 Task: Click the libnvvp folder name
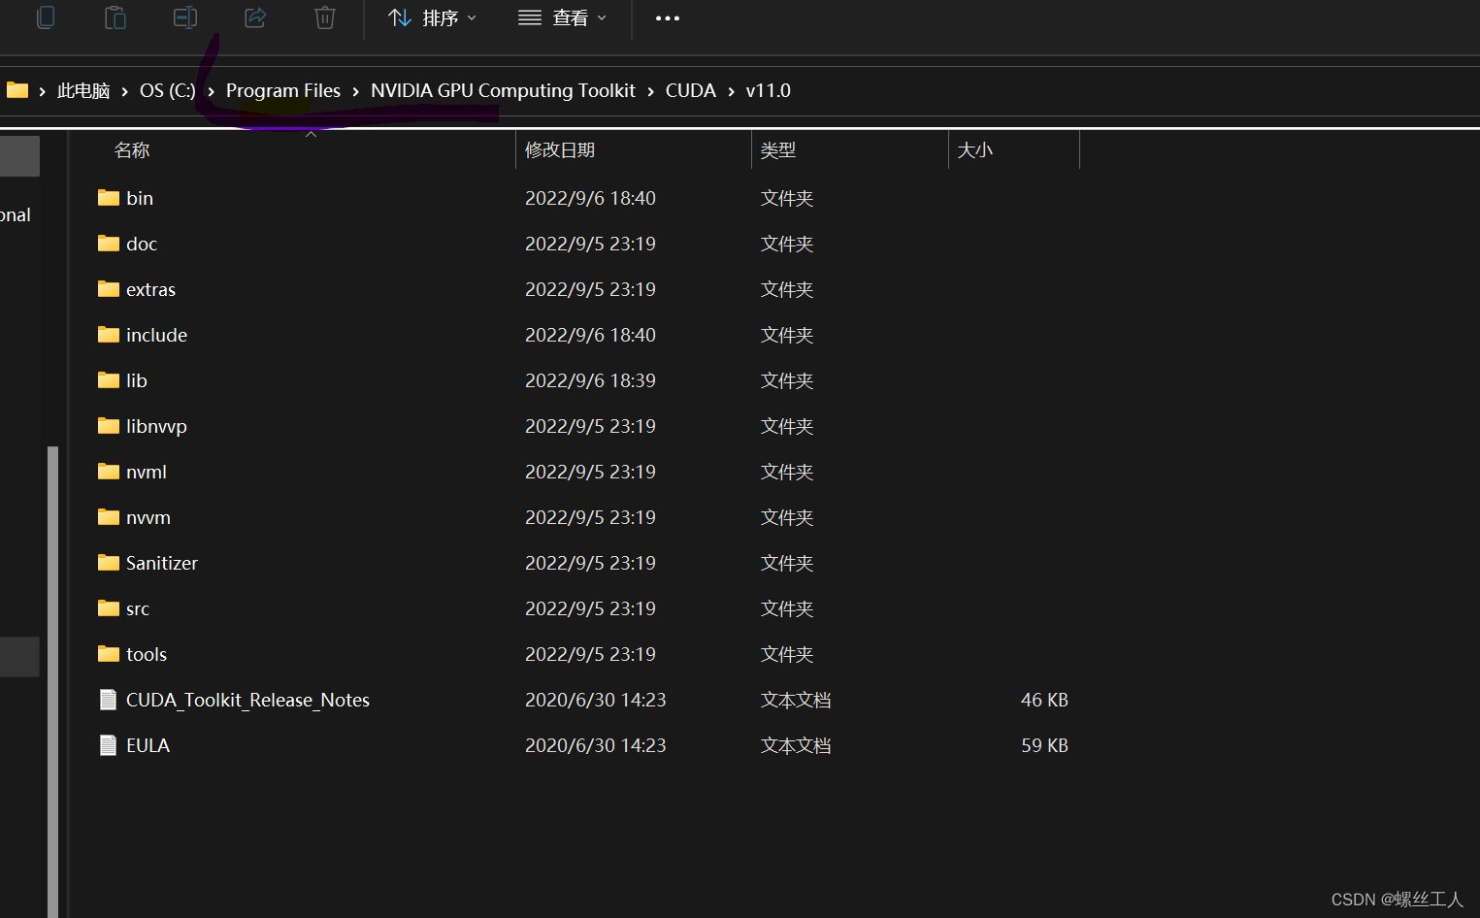pos(156,426)
